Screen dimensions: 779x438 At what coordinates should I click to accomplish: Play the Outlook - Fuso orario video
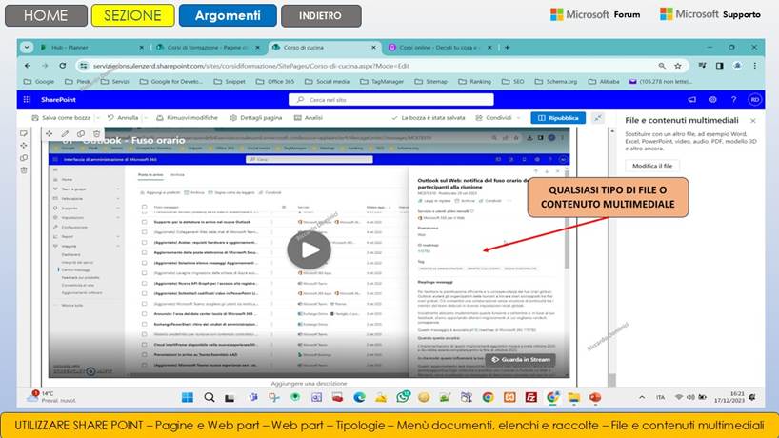tap(309, 249)
